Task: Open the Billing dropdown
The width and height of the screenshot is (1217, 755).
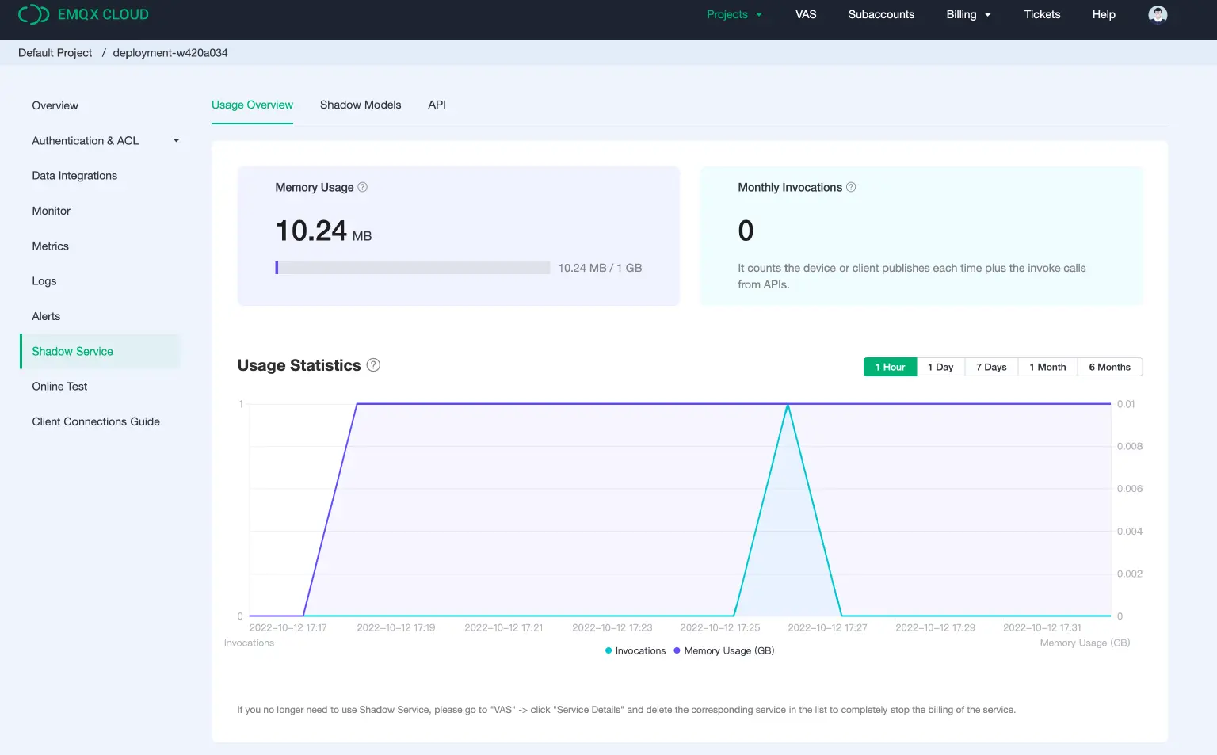Action: (x=967, y=14)
